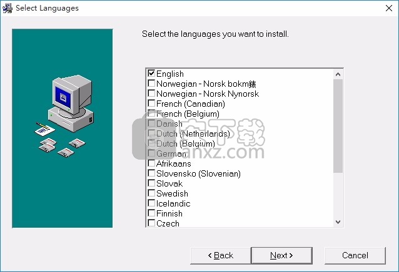The image size is (399, 272).
Task: Select the French (Belgium) checkbox
Action: coord(151,113)
